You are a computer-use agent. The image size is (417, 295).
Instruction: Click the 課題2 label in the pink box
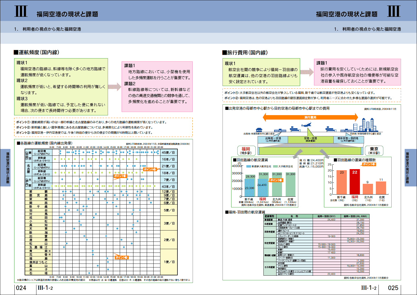pyautogui.click(x=130, y=84)
